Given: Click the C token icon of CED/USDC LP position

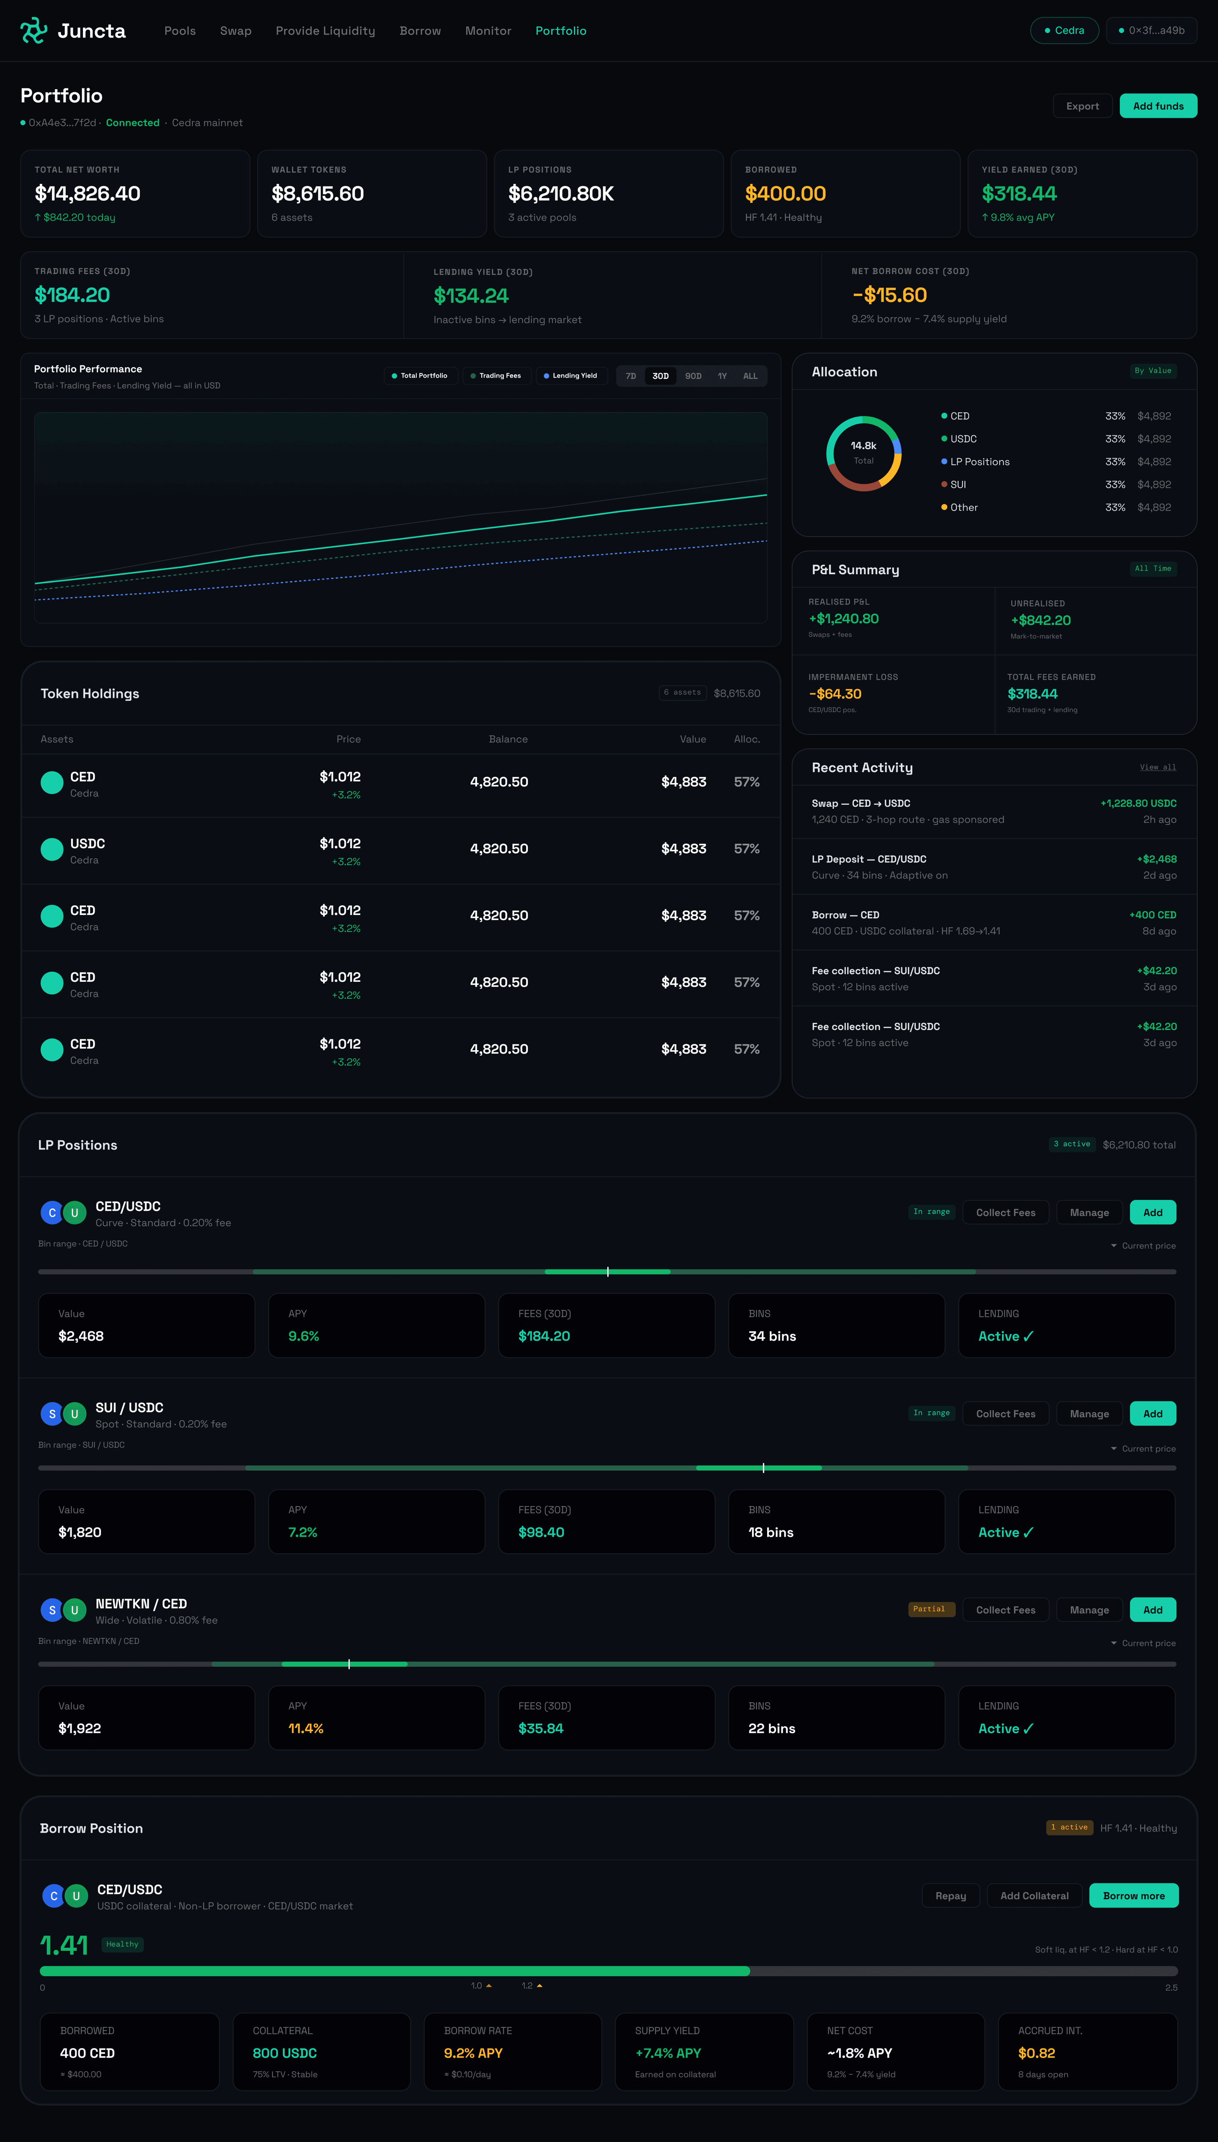Looking at the screenshot, I should tap(52, 1212).
